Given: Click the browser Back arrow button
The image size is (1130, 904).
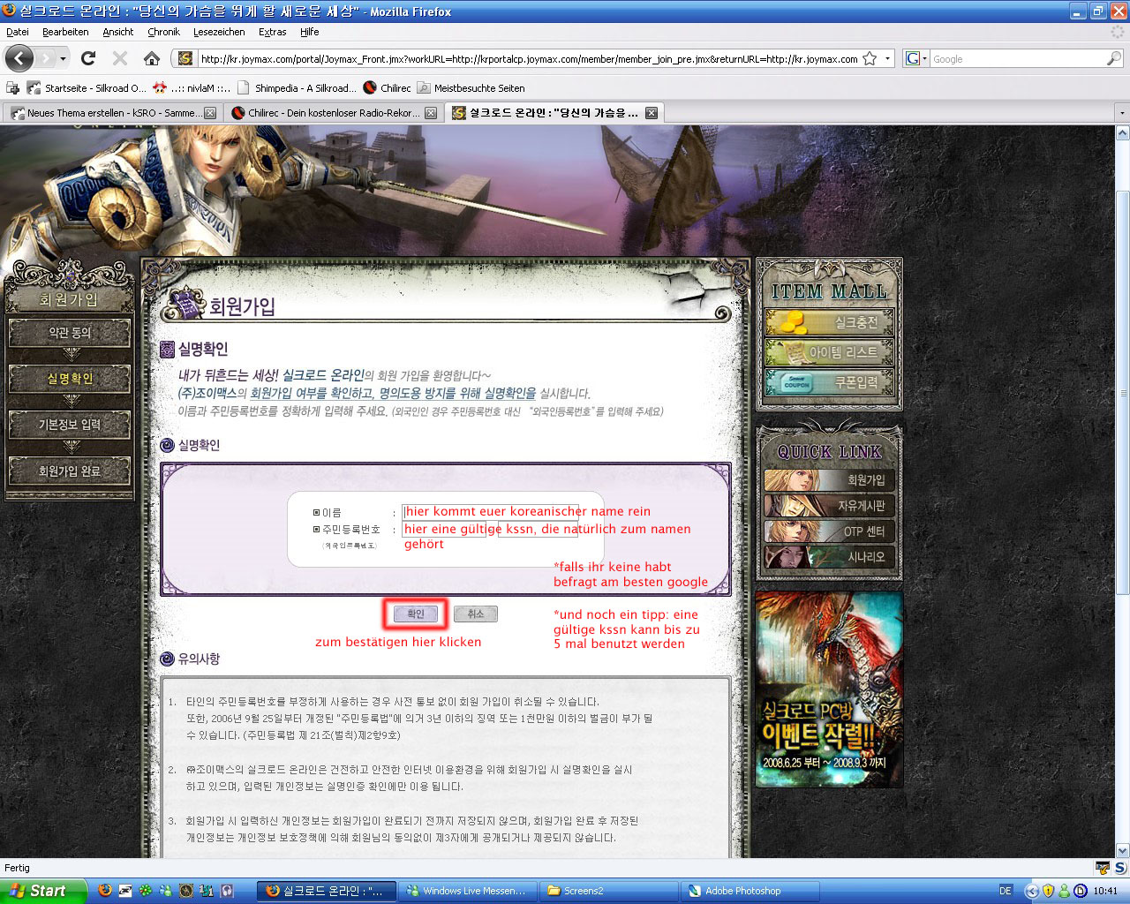Looking at the screenshot, I should [19, 58].
